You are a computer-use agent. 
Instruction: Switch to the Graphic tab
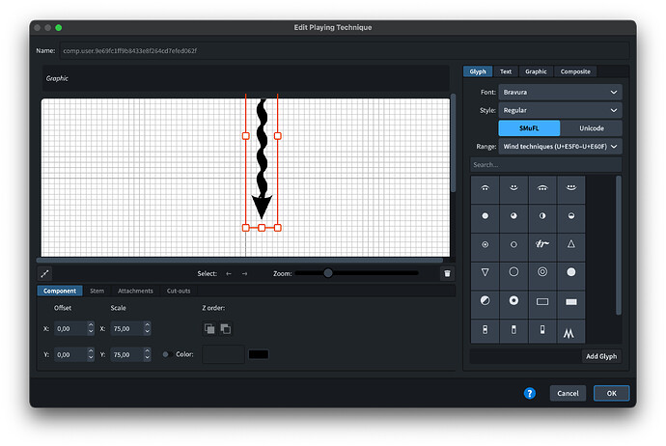[x=536, y=71]
